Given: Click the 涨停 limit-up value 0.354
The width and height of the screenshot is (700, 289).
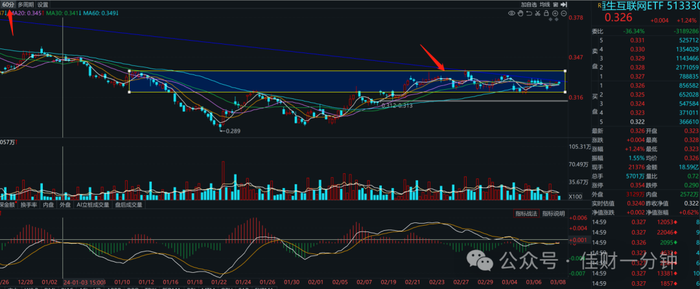Looking at the screenshot, I should tap(636, 185).
